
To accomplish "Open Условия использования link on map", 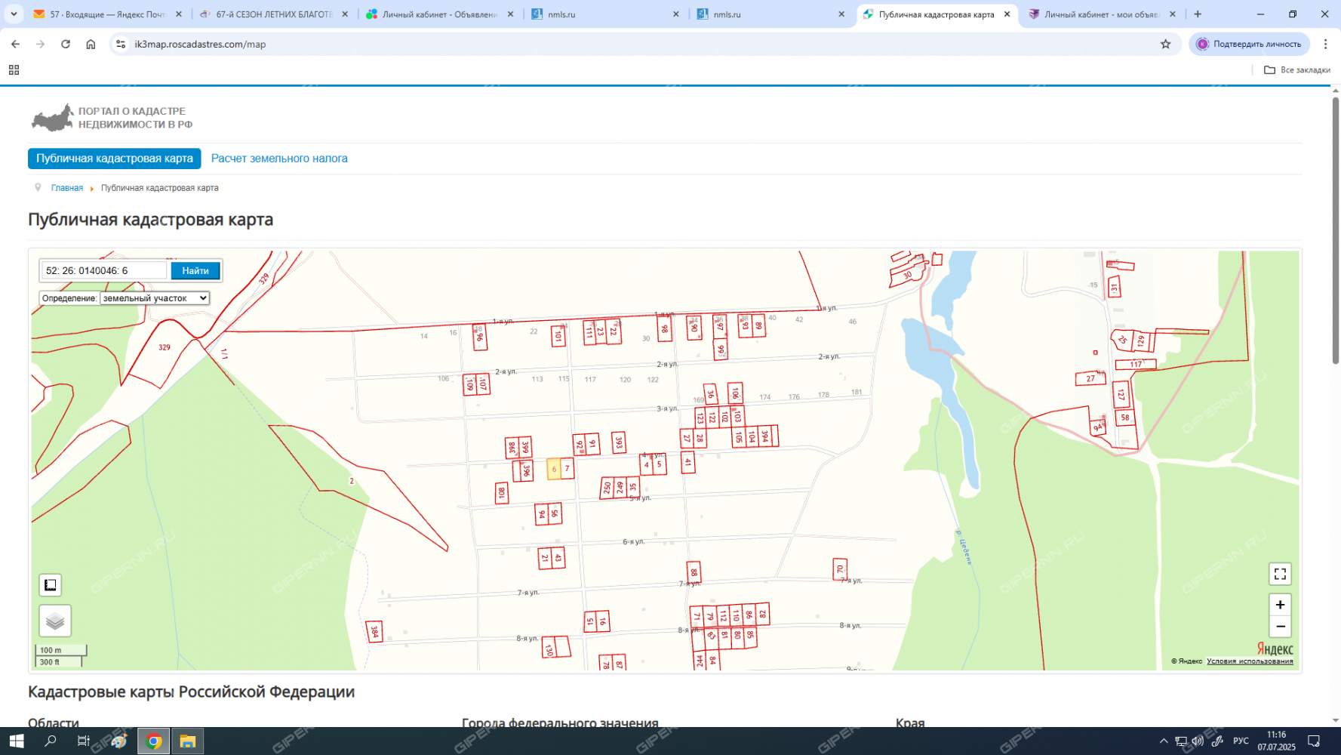I will coord(1250,661).
